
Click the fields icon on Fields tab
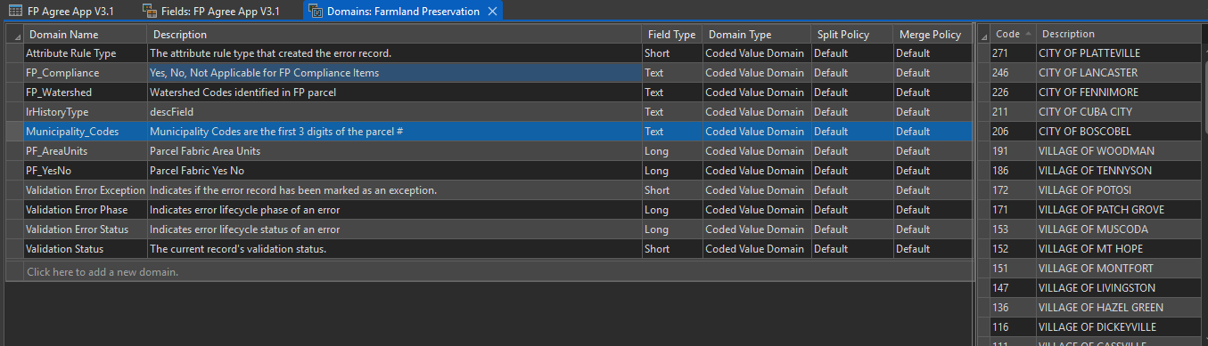point(149,11)
